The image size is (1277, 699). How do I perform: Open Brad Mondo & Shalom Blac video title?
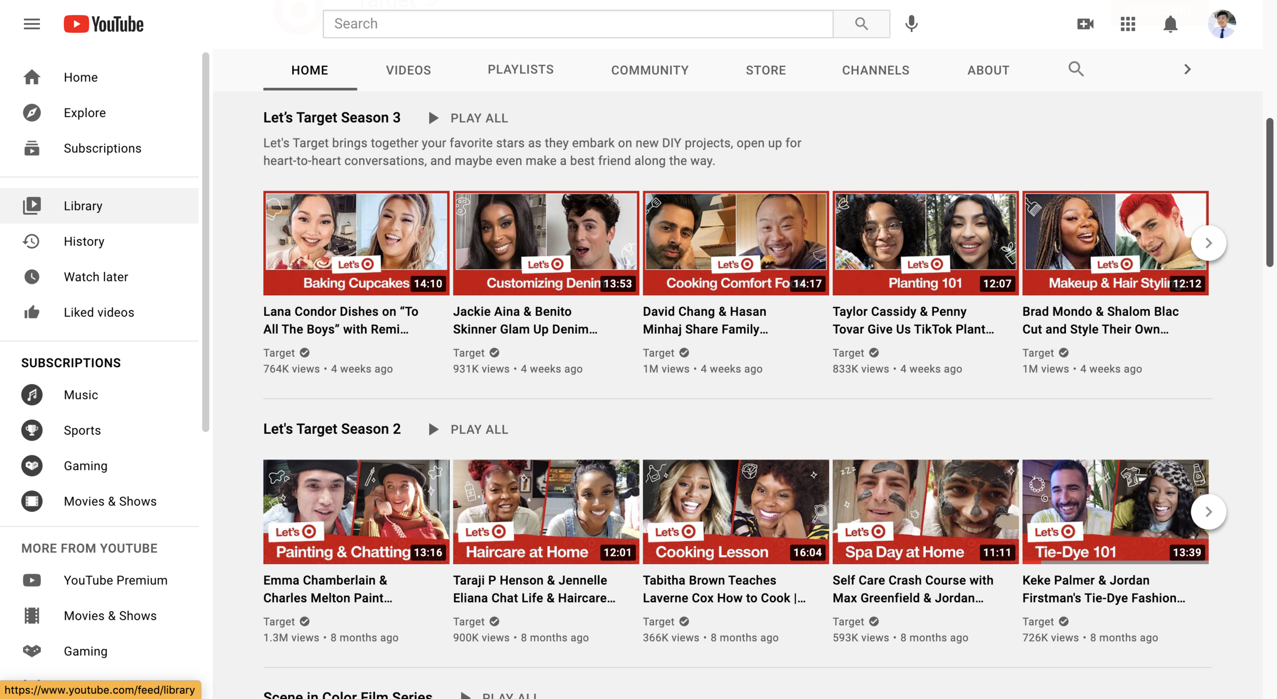click(x=1100, y=320)
